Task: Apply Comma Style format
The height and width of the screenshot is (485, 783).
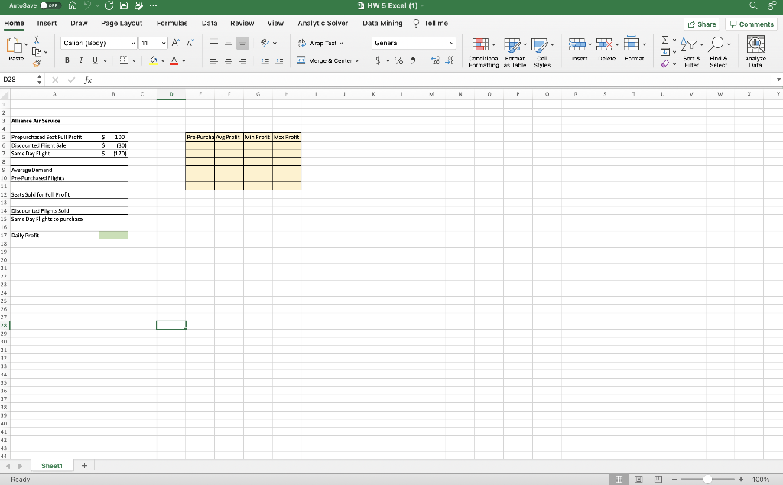Action: [413, 60]
